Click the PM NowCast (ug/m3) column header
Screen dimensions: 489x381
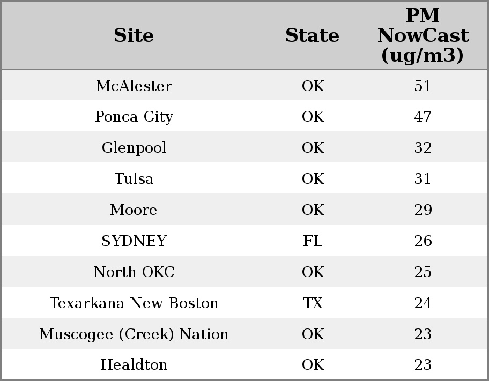(423, 35)
